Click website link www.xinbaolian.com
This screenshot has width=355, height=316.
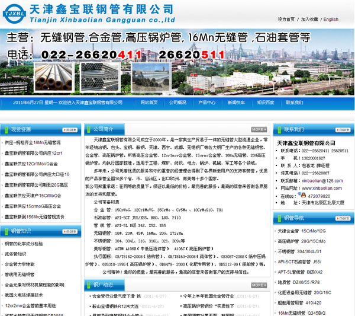click(322, 188)
